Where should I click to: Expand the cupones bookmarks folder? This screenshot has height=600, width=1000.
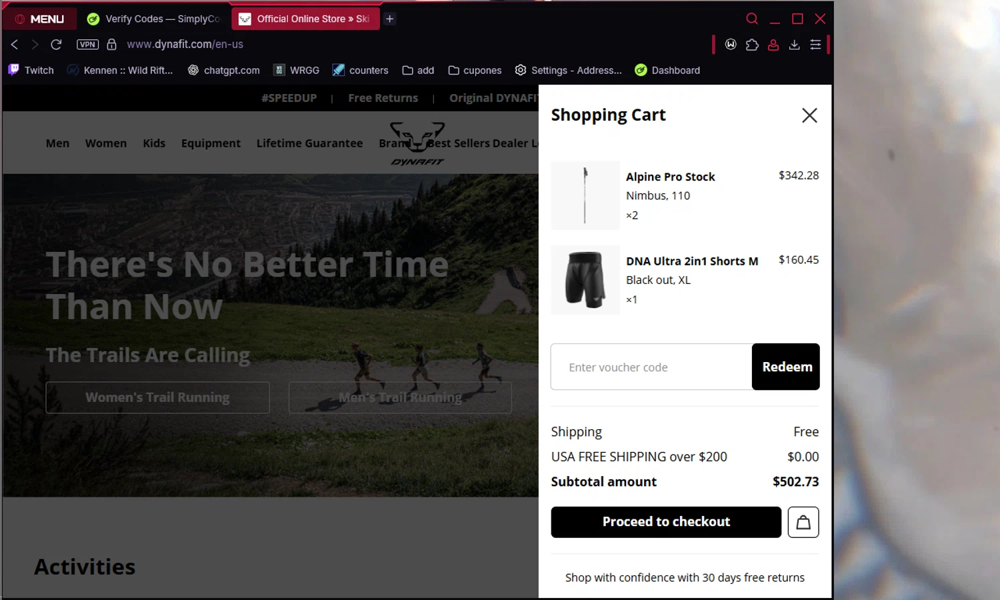[x=475, y=70]
